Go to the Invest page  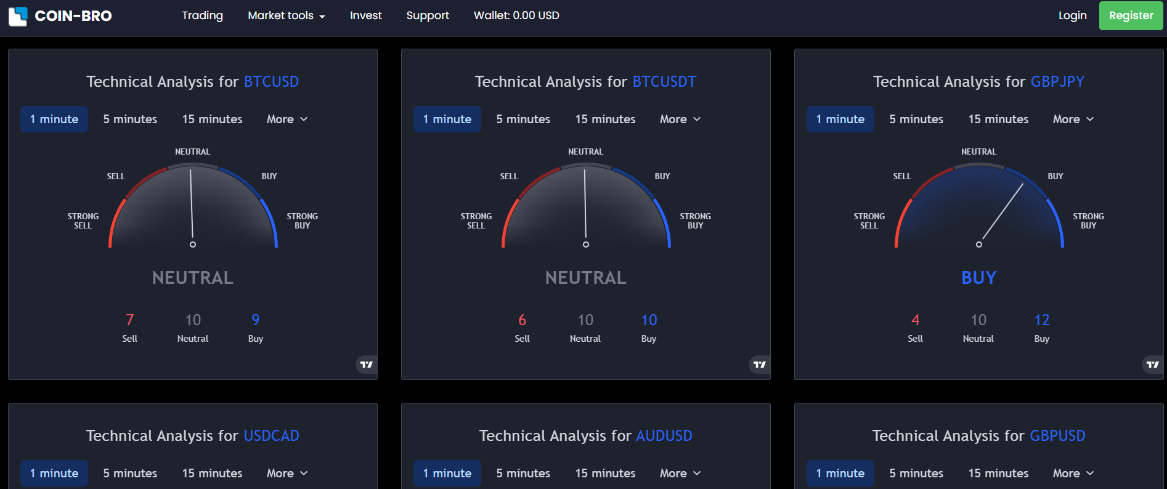tap(365, 15)
